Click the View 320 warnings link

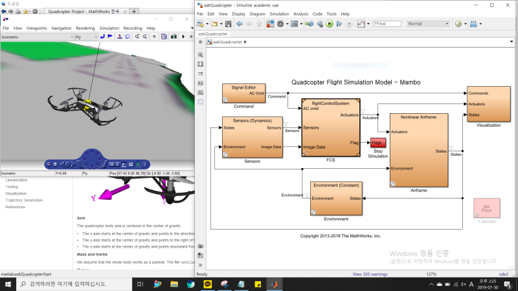370,274
